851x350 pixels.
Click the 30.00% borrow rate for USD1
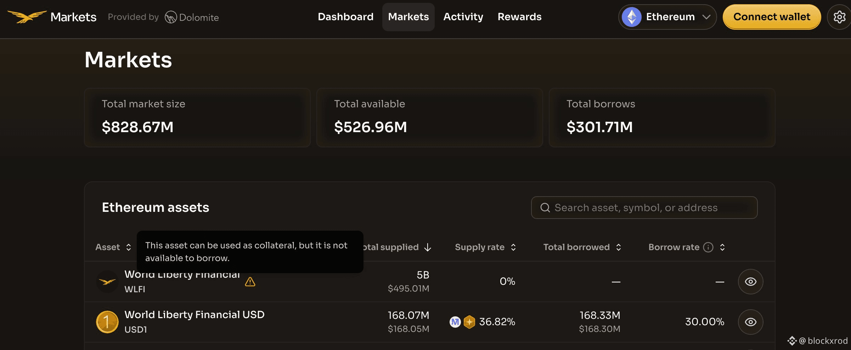coord(705,322)
